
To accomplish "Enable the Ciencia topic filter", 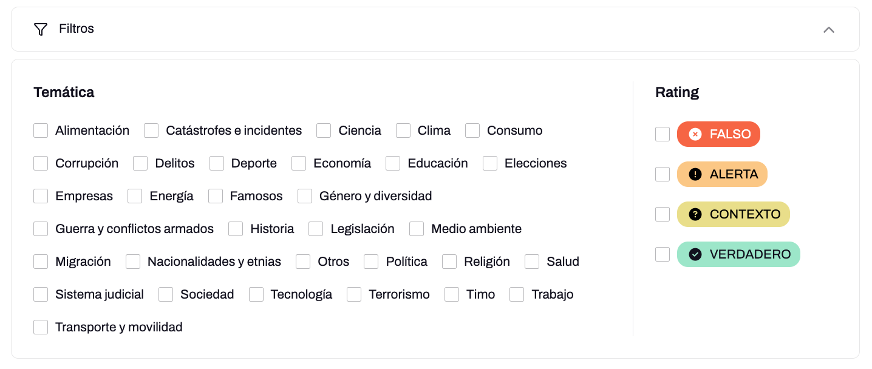I will [324, 130].
